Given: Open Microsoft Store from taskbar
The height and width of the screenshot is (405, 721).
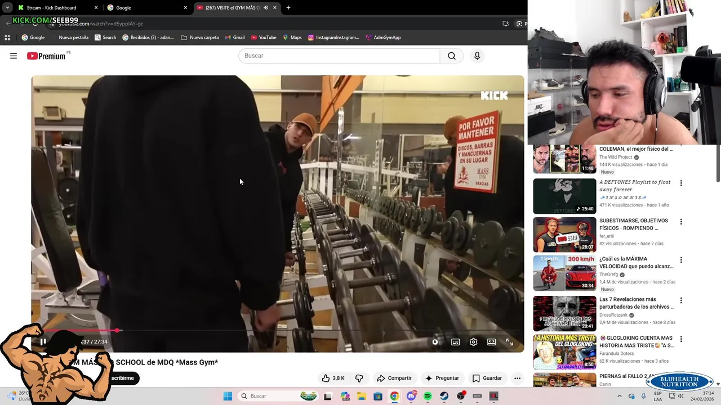Looking at the screenshot, I should coord(378,396).
